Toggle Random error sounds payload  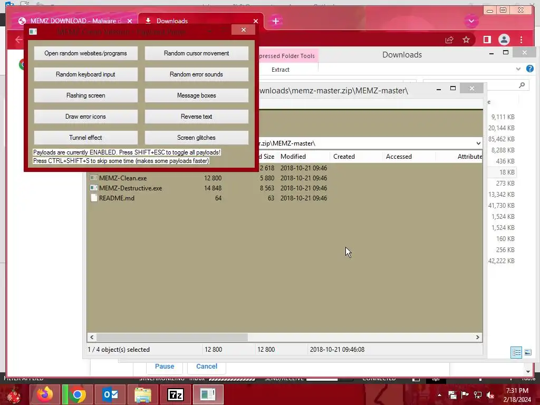196,74
